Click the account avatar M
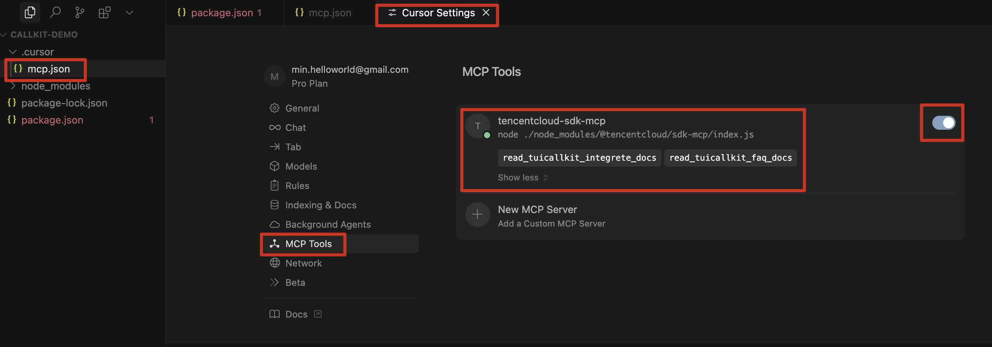992x347 pixels. click(x=275, y=76)
